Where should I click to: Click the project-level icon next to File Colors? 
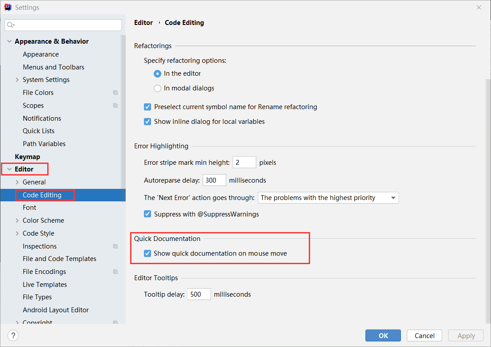(x=115, y=93)
